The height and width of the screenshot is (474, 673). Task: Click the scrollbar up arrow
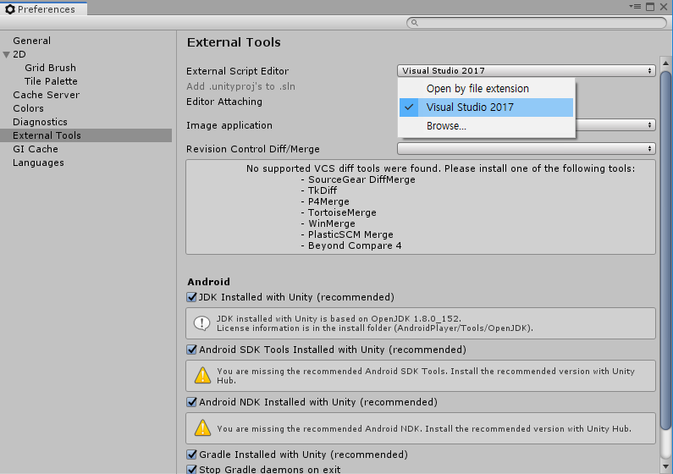pyautogui.click(x=665, y=63)
